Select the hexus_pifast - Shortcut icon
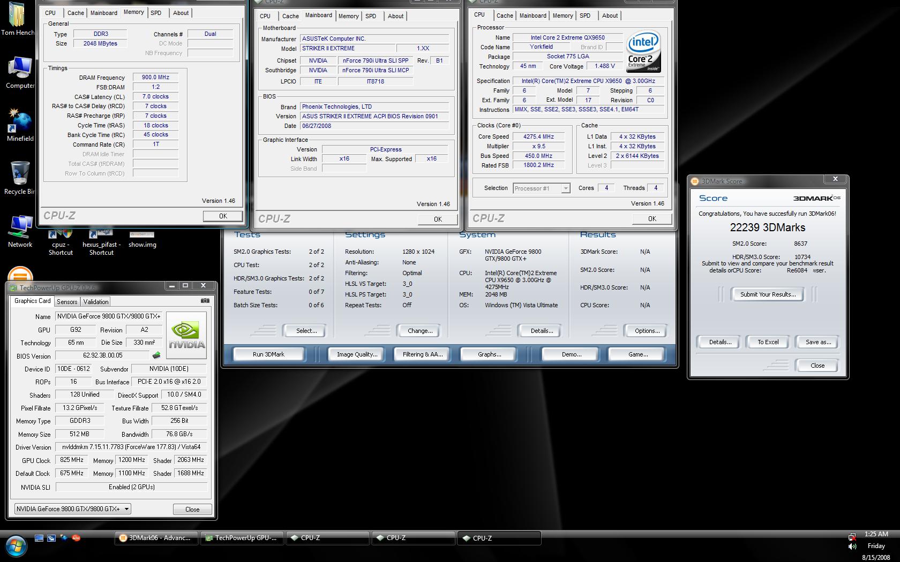Viewport: 900px width, 562px height. coord(101,242)
